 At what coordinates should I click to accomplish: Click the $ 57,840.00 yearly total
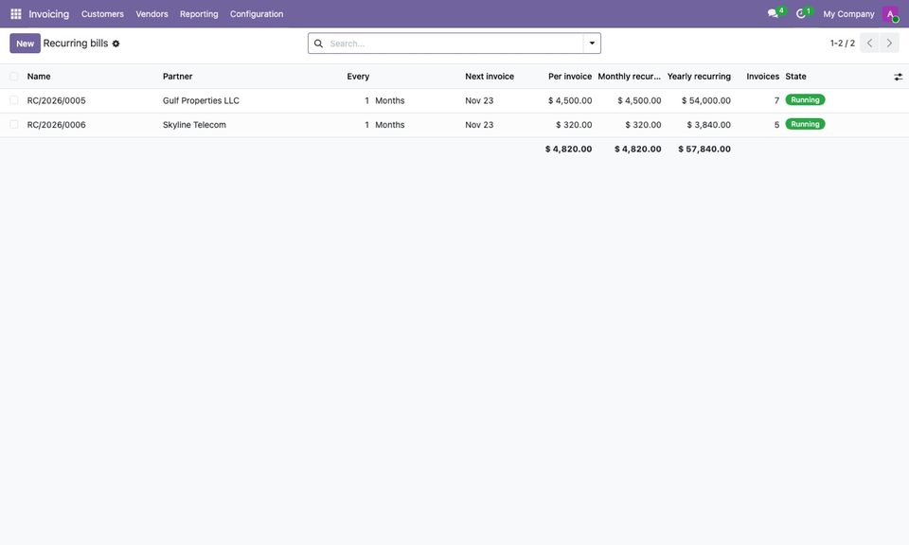point(704,149)
